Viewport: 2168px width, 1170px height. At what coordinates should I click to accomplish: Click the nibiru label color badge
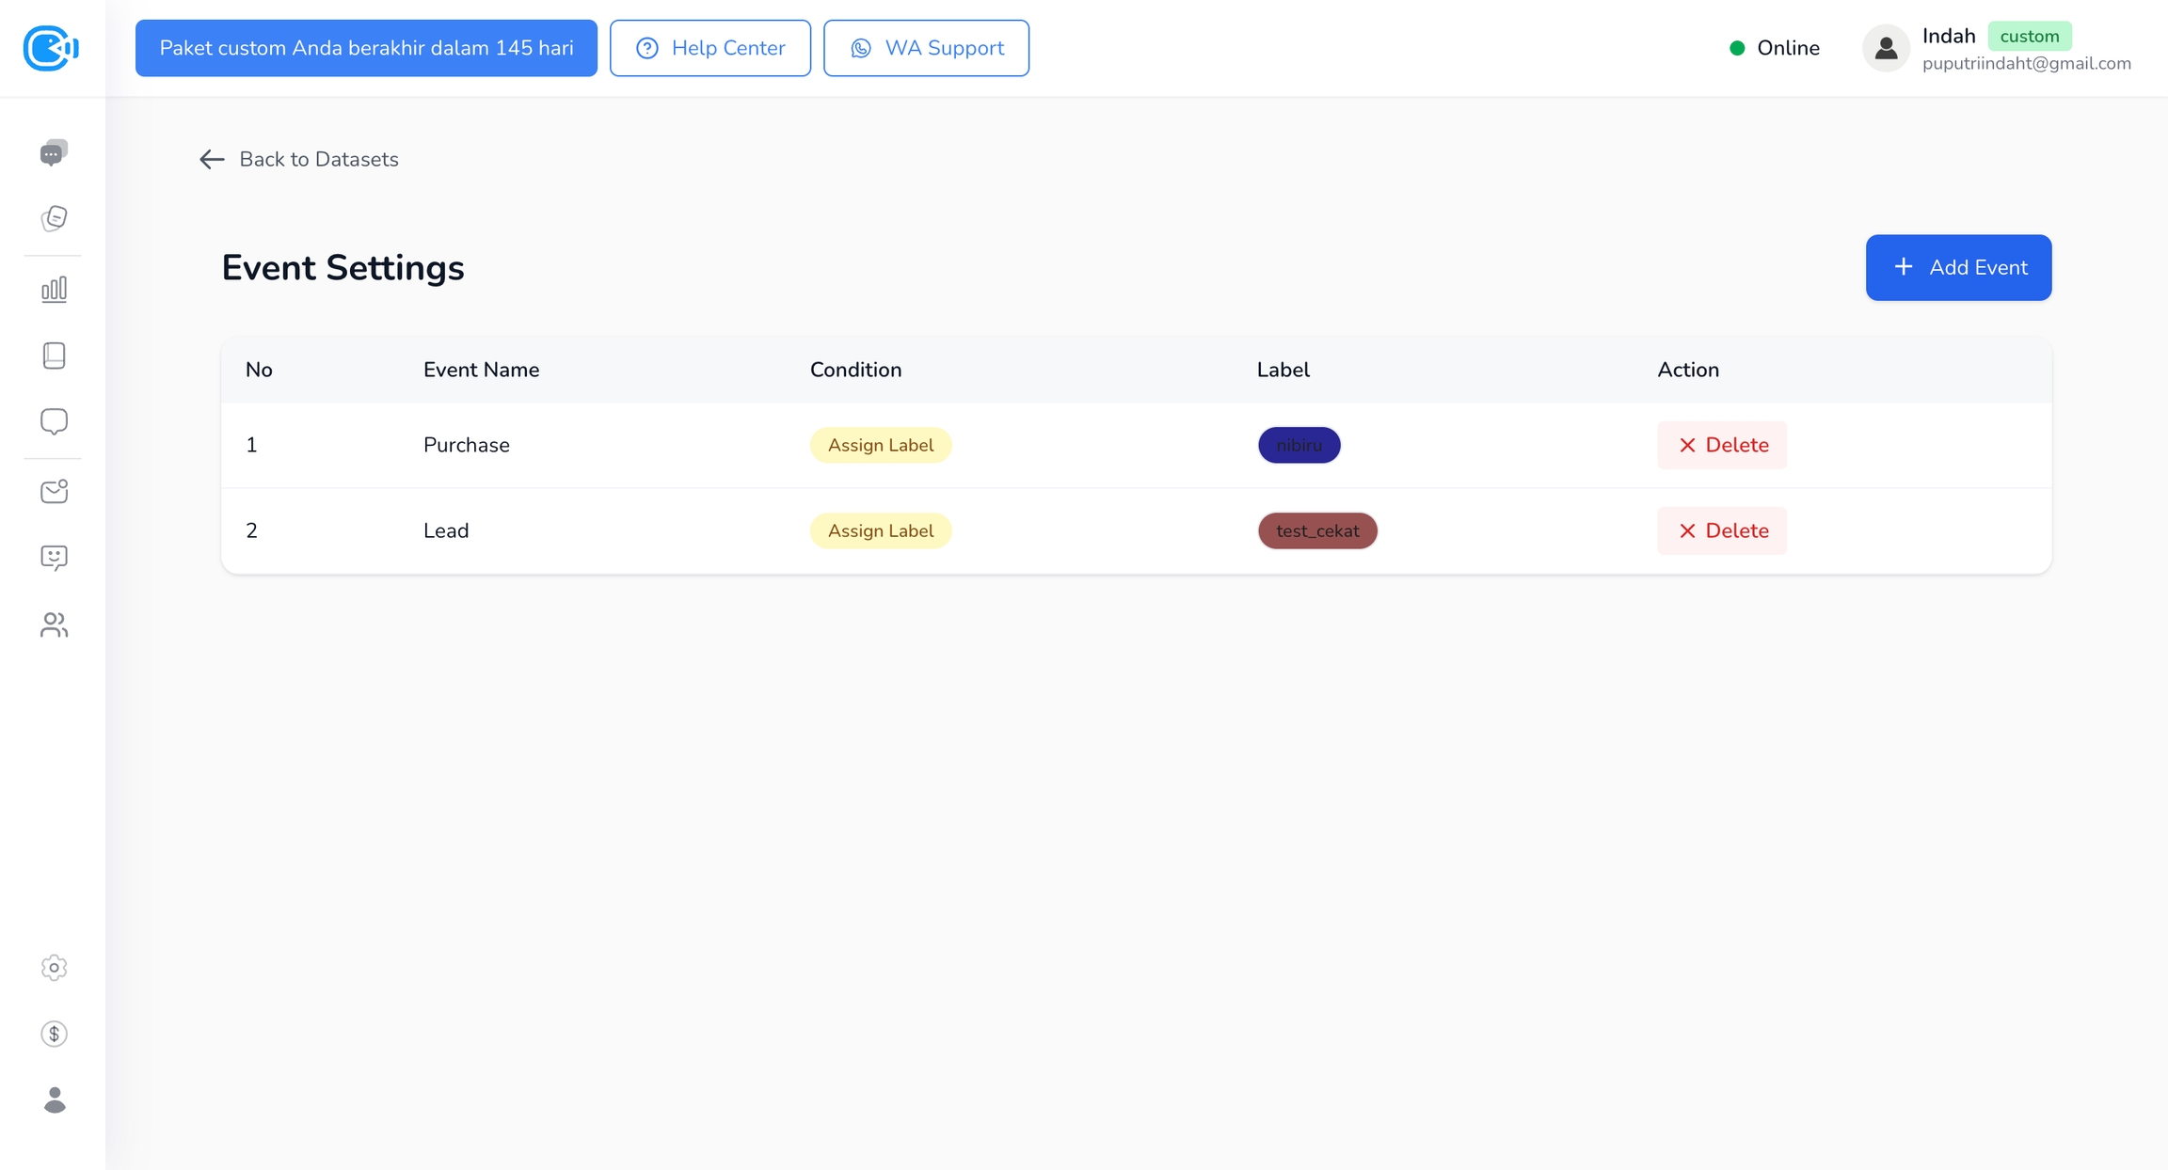[1299, 445]
